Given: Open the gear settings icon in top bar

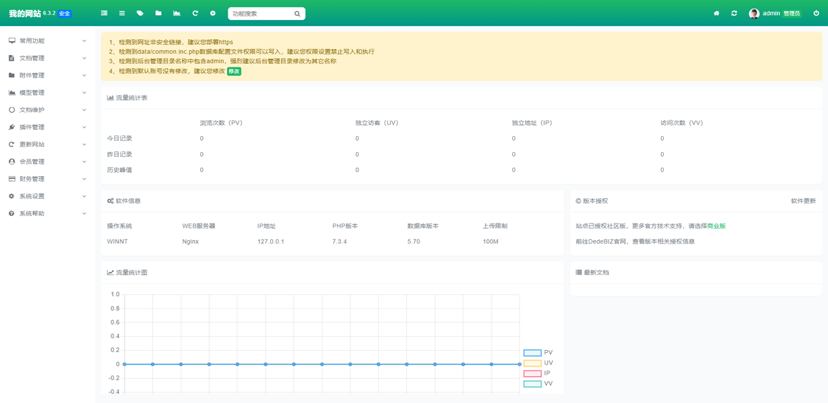Looking at the screenshot, I should (x=213, y=13).
